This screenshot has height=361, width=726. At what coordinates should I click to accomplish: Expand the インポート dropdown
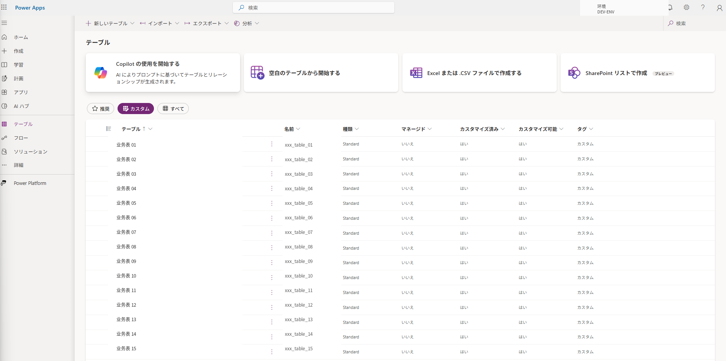coord(177,23)
